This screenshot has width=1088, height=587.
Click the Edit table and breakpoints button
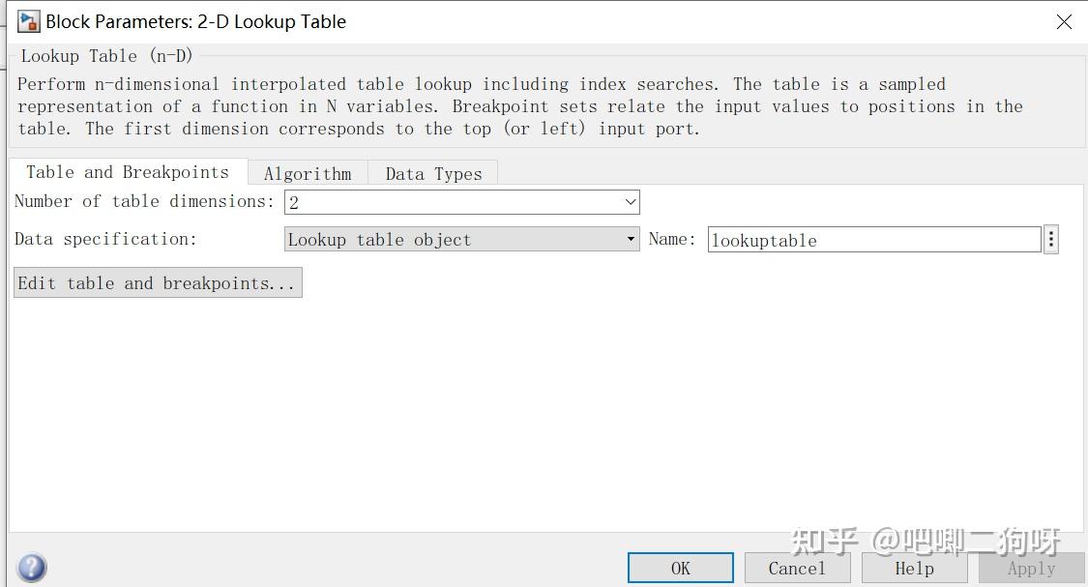[157, 281]
